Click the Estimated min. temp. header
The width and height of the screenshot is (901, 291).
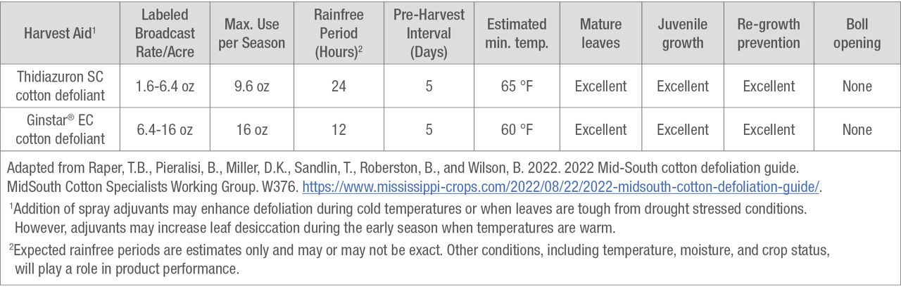[517, 34]
